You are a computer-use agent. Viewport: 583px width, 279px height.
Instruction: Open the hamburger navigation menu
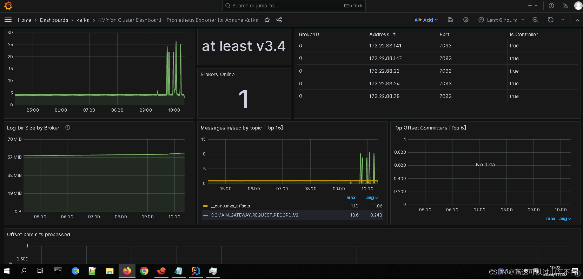[x=8, y=20]
